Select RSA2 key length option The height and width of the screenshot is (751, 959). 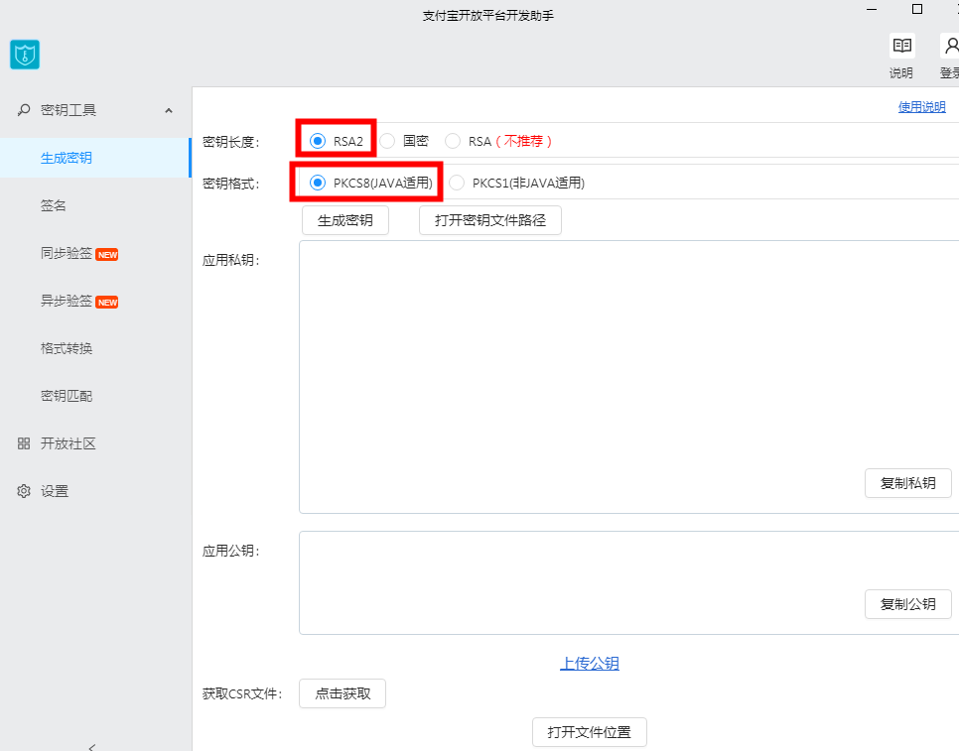coord(337,141)
